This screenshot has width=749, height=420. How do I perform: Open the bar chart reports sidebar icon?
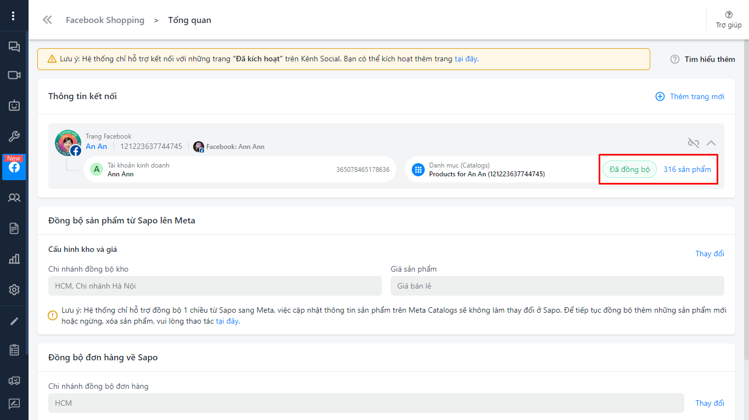coord(14,259)
